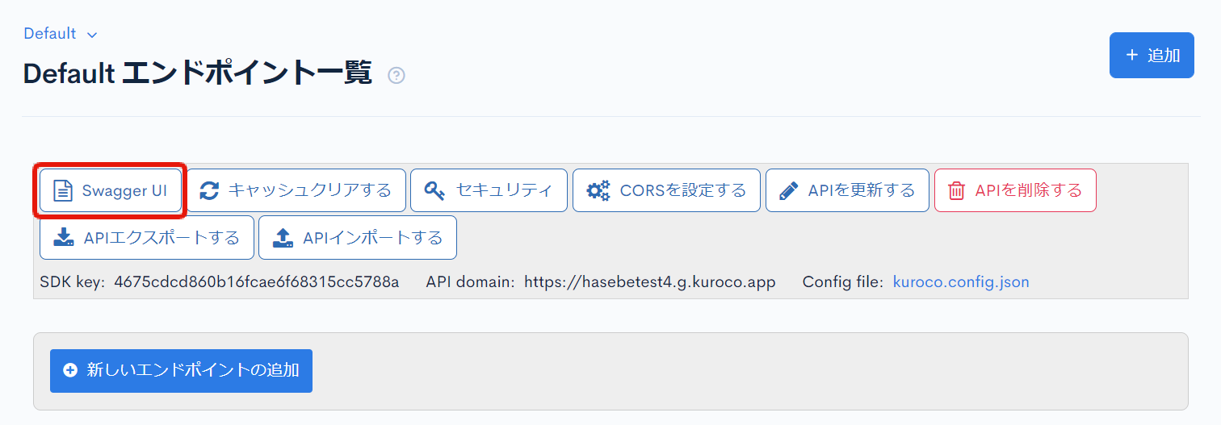This screenshot has width=1221, height=425.
Task: Open the help question mark icon
Action: [396, 76]
